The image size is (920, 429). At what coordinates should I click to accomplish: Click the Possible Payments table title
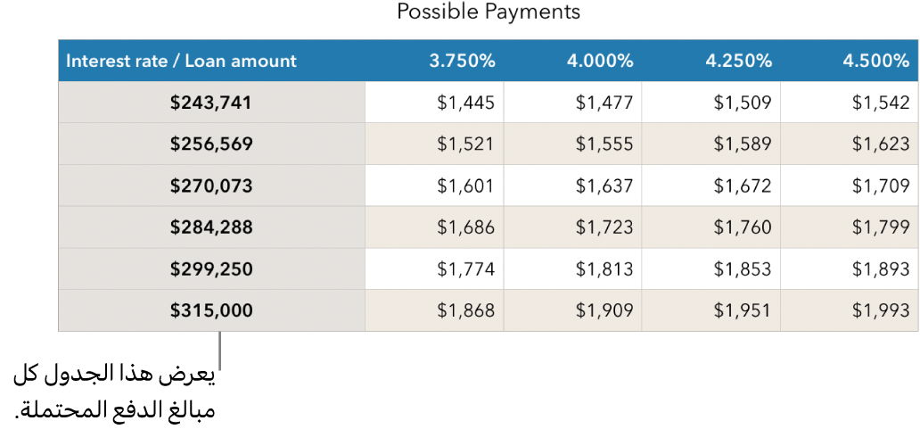point(488,12)
